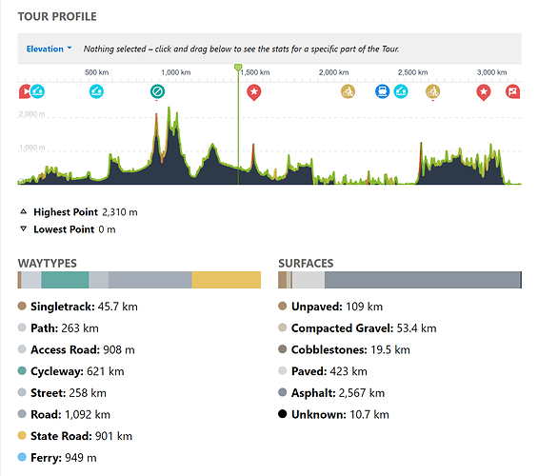Click yellow State Road segment in bar
The image size is (538, 476).
point(226,280)
